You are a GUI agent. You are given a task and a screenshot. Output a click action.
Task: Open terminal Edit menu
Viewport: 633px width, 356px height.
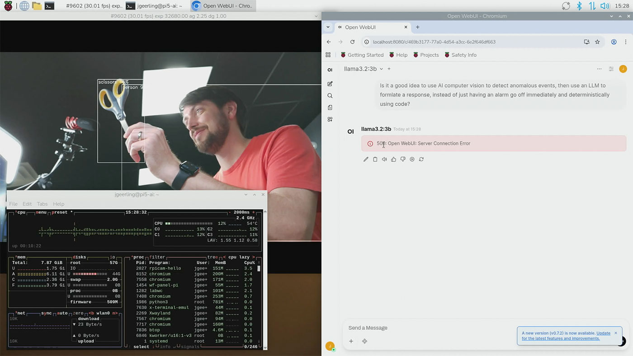click(x=27, y=204)
